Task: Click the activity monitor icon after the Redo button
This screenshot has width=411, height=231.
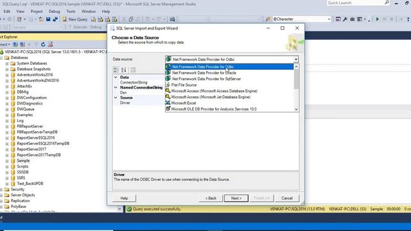Action: coord(172,19)
